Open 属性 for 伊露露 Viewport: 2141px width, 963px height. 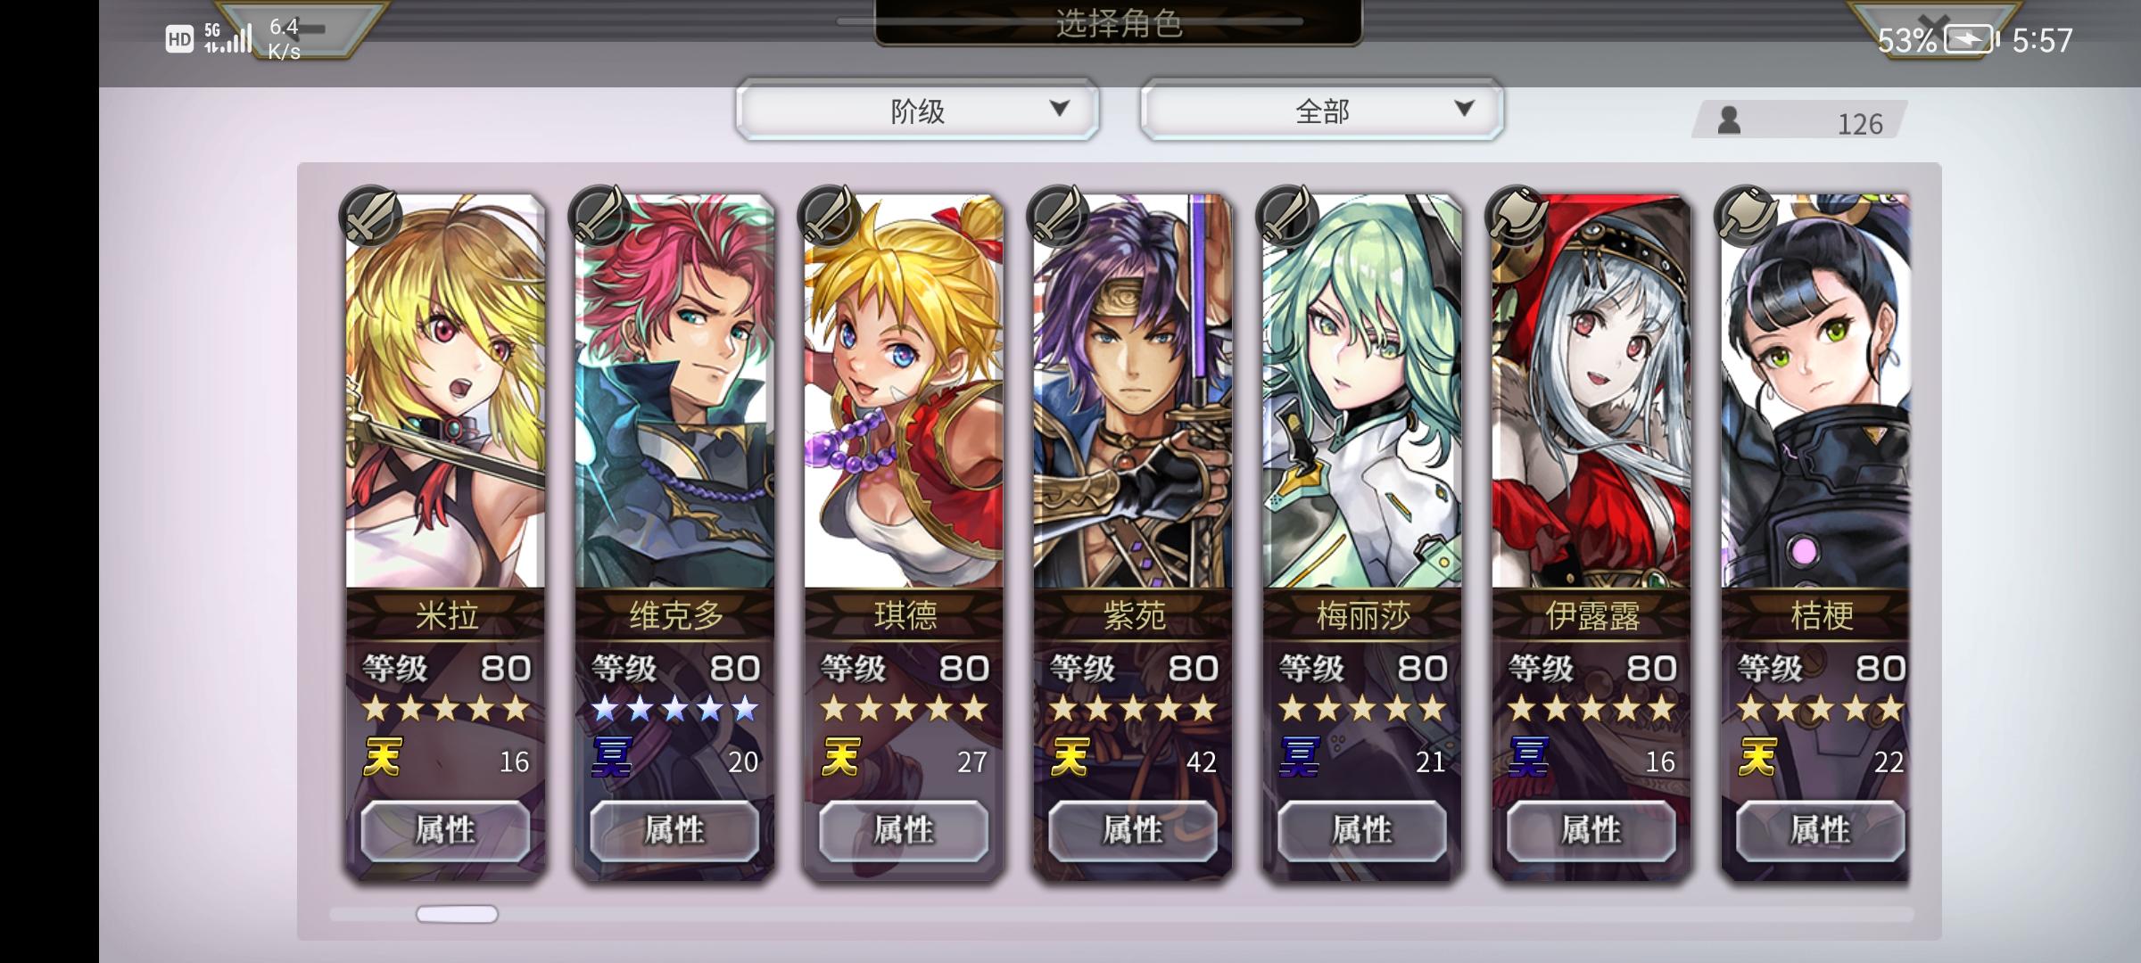click(x=1591, y=831)
